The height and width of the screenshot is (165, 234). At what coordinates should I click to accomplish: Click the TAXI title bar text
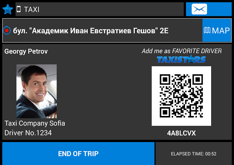(x=32, y=10)
